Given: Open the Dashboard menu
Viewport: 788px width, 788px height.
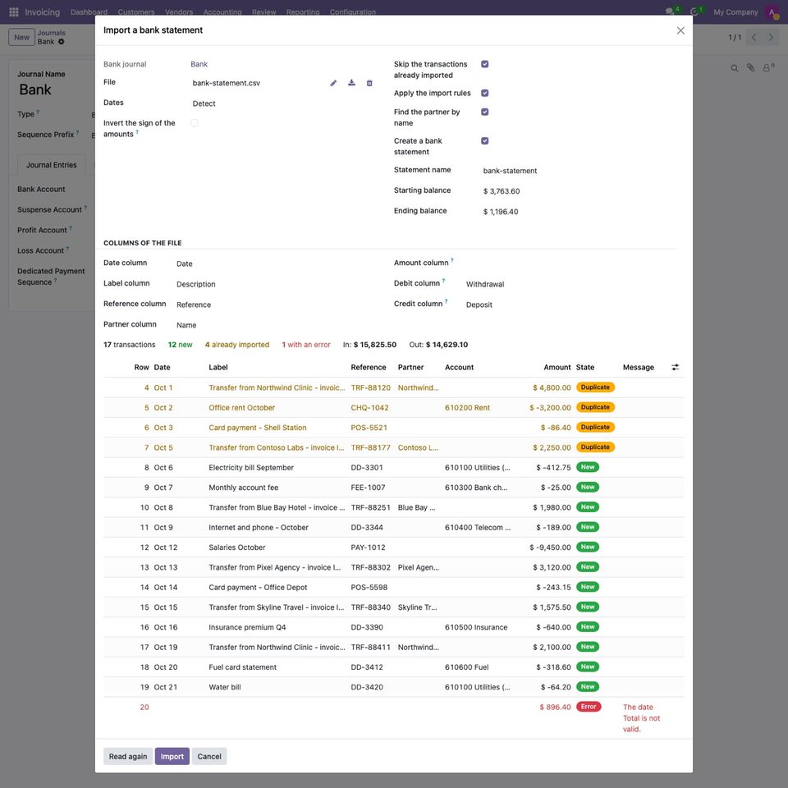Looking at the screenshot, I should pyautogui.click(x=89, y=11).
